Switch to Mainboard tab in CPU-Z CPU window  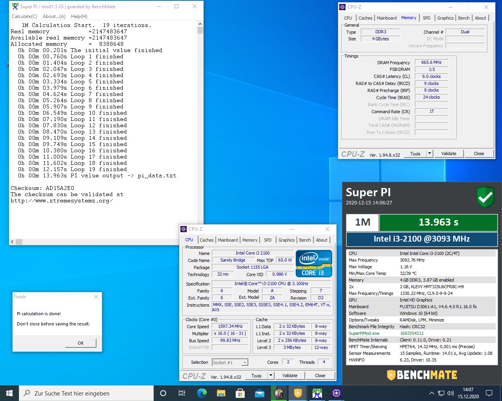point(228,240)
